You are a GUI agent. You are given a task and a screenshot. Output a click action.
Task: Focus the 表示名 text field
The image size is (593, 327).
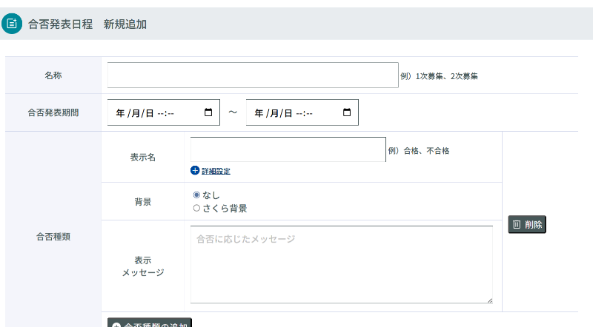[288, 149]
